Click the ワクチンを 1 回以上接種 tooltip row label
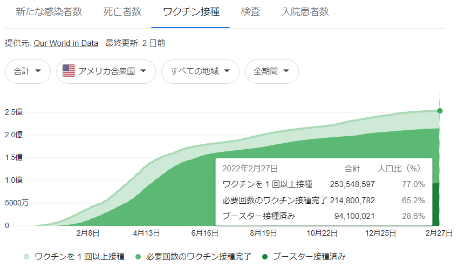 [267, 184]
